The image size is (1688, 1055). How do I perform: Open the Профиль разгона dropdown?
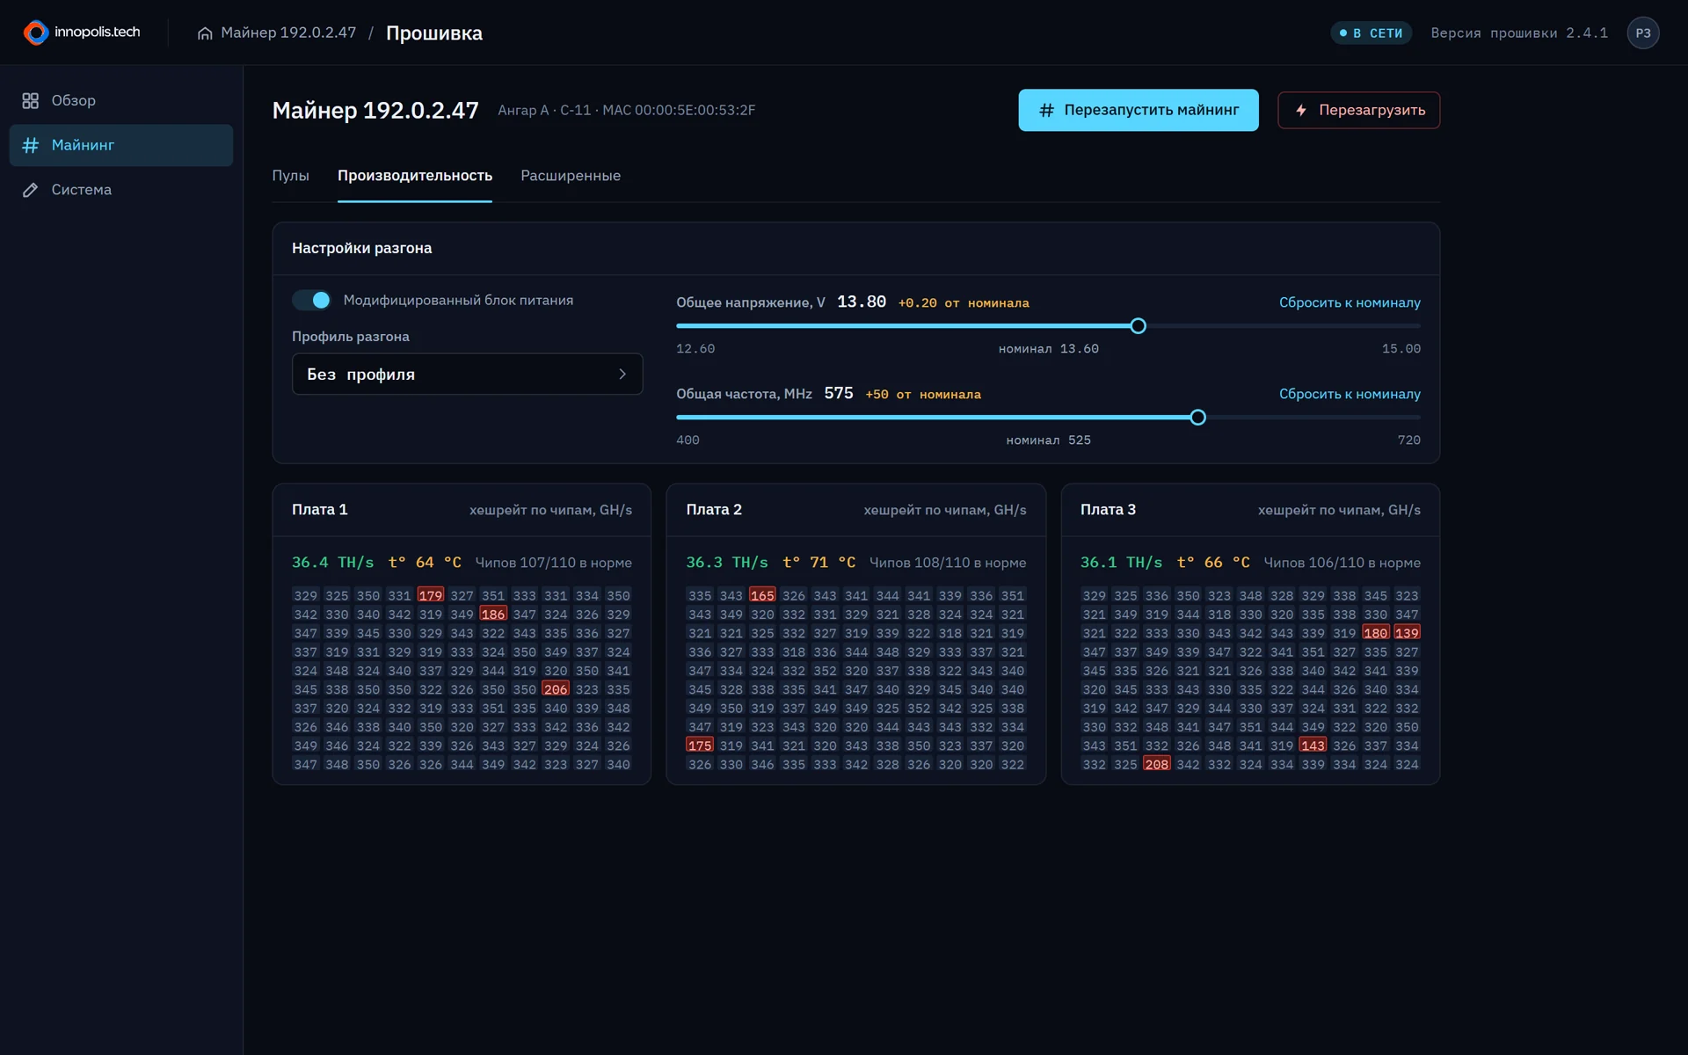tap(467, 374)
